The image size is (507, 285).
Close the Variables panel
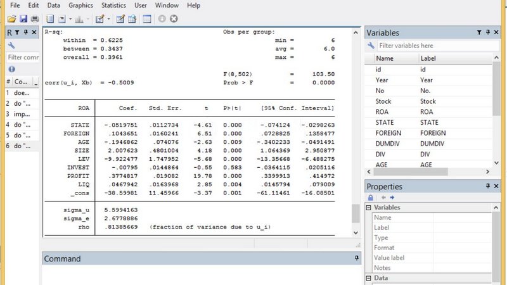(x=496, y=32)
